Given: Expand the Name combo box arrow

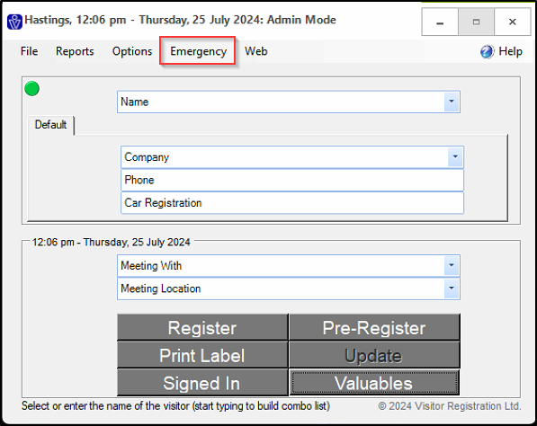Looking at the screenshot, I should [x=452, y=102].
